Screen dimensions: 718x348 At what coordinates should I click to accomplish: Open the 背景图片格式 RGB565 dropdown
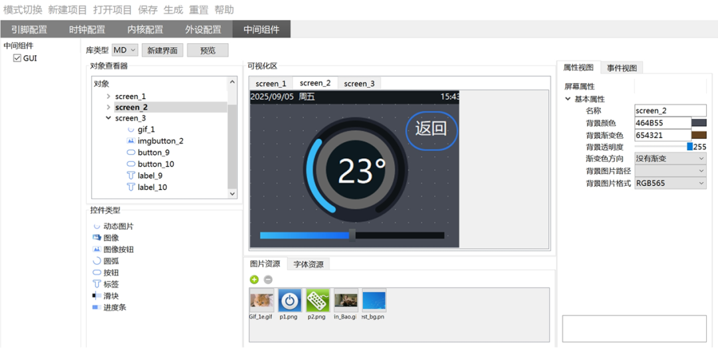(x=670, y=183)
